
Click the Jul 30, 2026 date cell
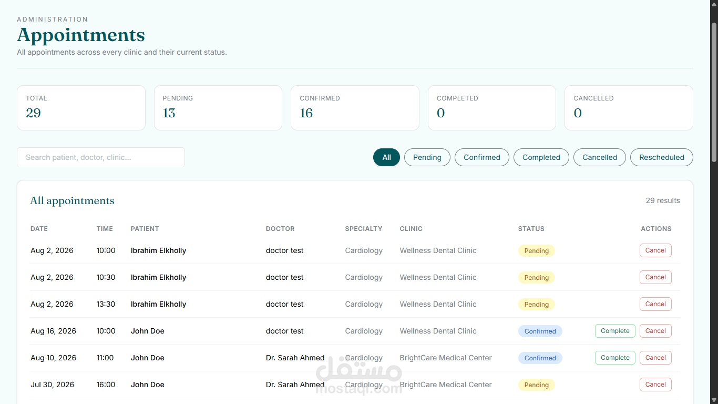click(53, 385)
